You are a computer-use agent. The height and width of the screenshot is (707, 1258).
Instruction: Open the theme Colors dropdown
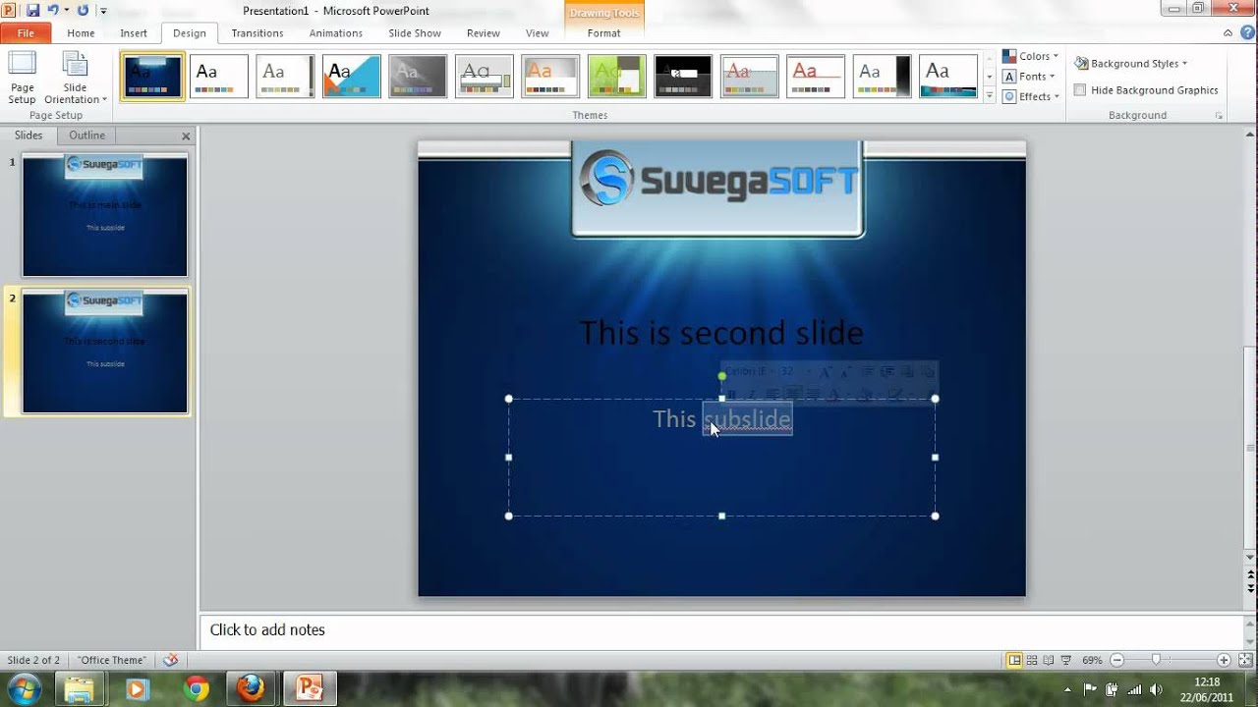pos(1030,56)
